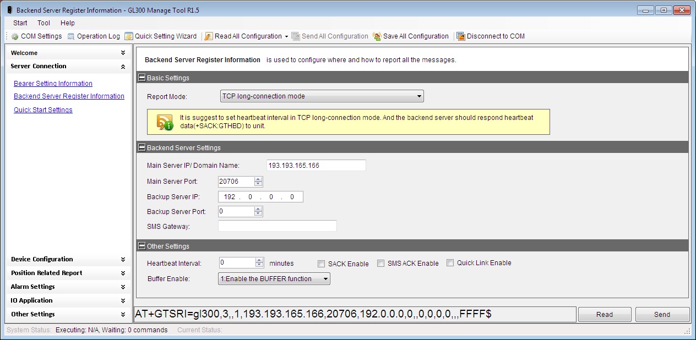Expand the Device Configuration sidebar group
Image resolution: width=696 pixels, height=340 pixels.
(x=123, y=259)
